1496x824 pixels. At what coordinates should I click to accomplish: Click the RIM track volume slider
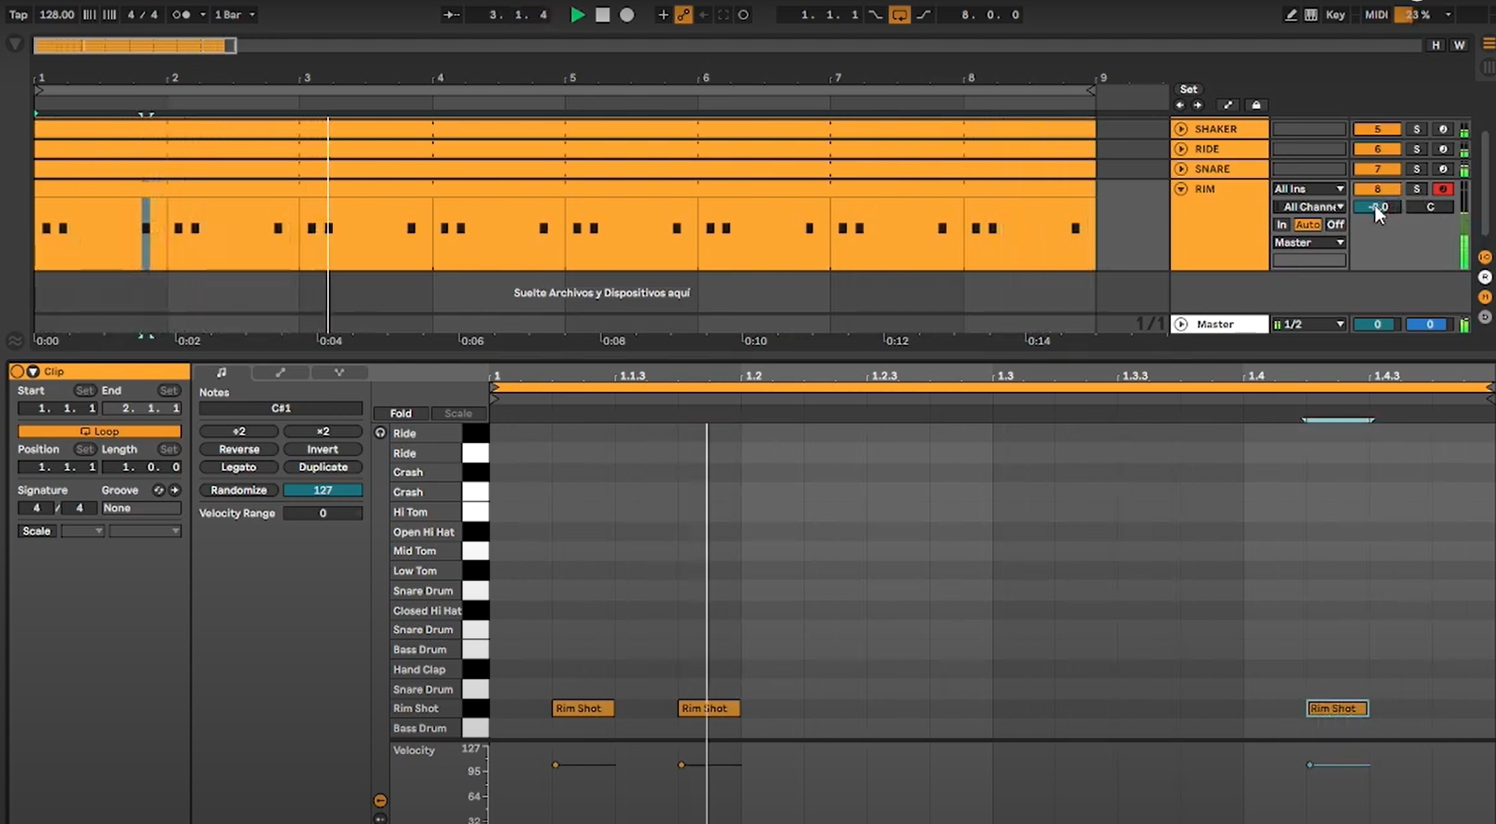click(1376, 207)
